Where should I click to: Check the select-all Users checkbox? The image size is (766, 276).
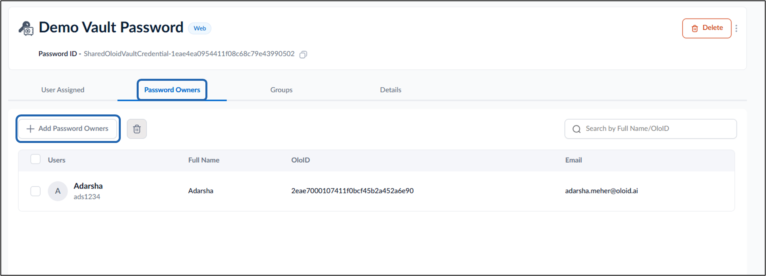[35, 159]
